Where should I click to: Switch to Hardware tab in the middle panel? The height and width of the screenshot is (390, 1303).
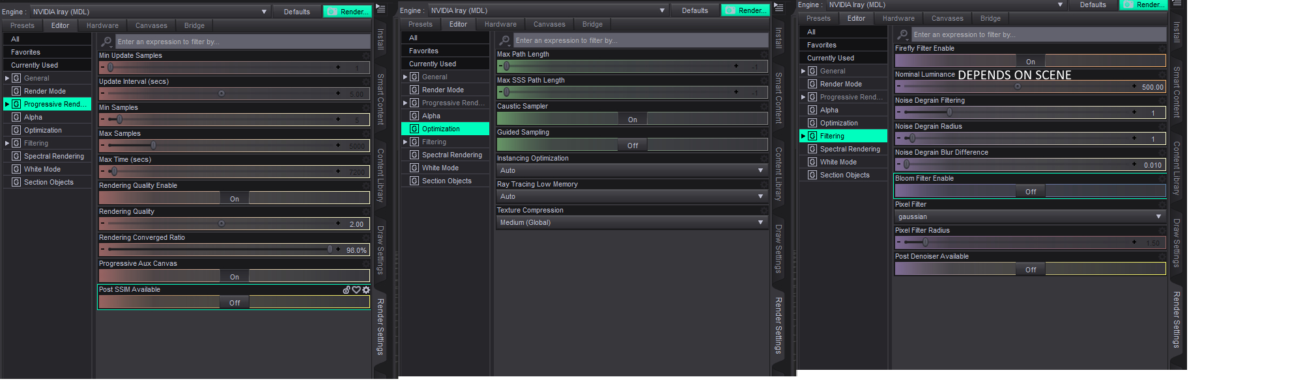coord(500,24)
